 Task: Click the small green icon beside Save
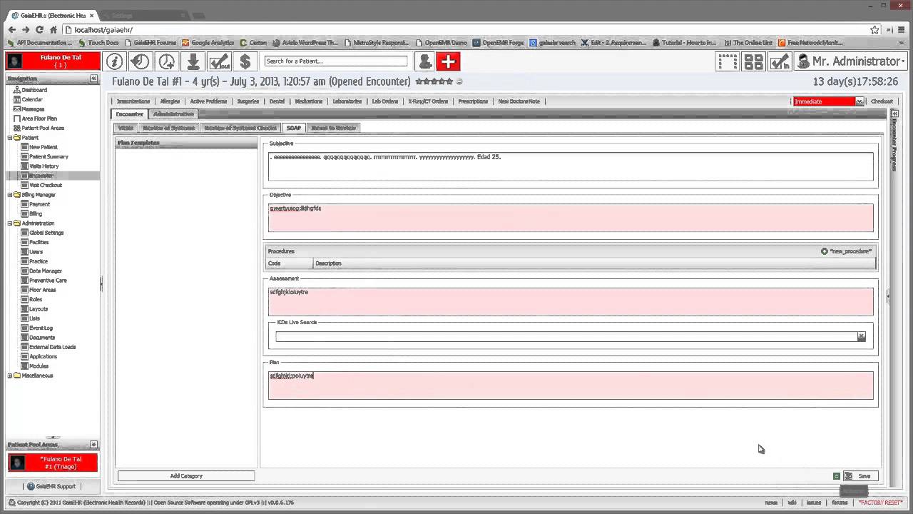point(837,476)
